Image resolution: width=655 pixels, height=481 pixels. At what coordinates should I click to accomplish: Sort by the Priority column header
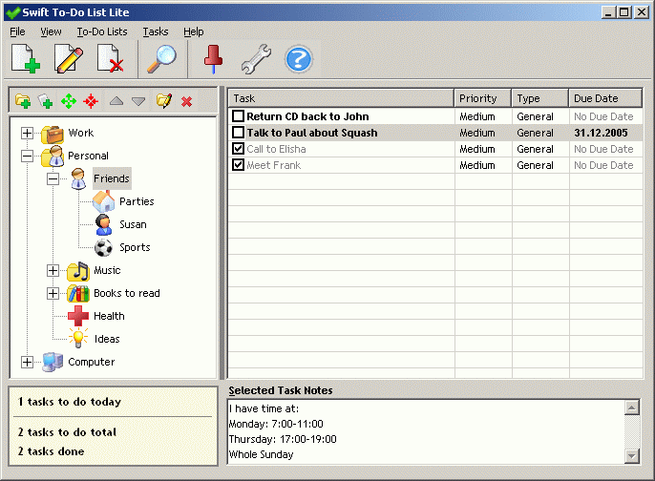tap(482, 98)
